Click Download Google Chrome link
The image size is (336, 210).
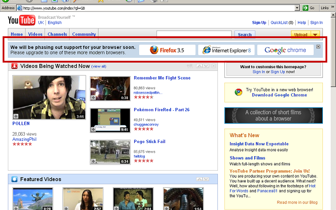pos(280,95)
